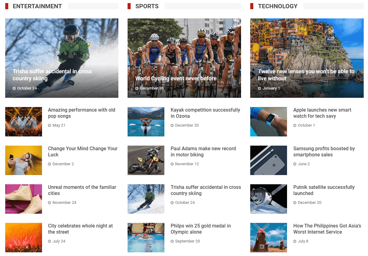Screen dimensions: 368x256
Task: Open the concert thumbnail for the pop songs article
Action: coord(24,122)
